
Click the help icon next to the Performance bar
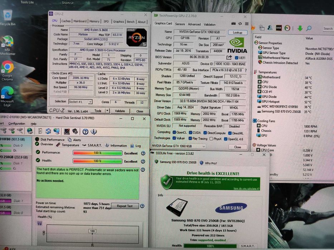[143, 153]
